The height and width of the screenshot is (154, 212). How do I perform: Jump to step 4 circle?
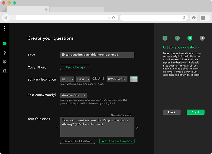point(202,38)
